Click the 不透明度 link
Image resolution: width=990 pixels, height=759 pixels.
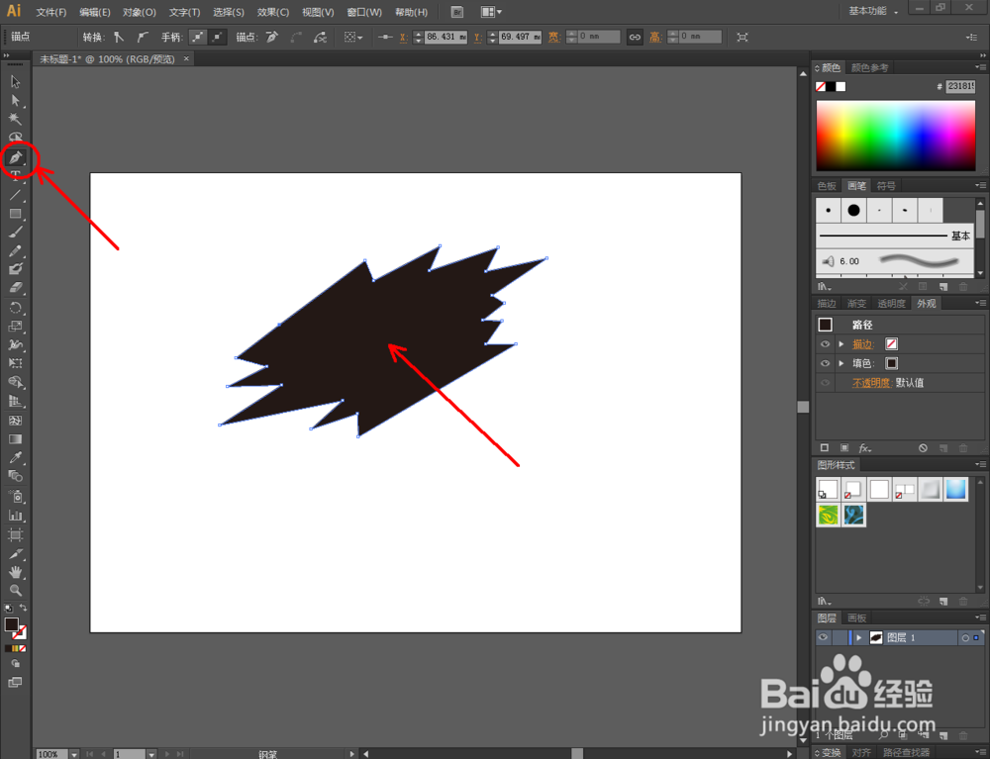(871, 383)
